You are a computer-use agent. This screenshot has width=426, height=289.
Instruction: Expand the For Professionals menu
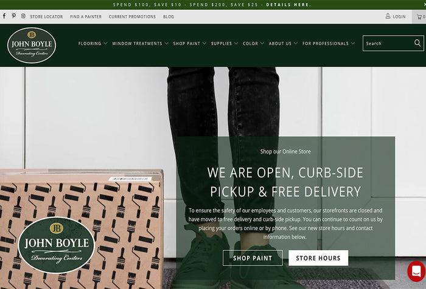pyautogui.click(x=329, y=43)
